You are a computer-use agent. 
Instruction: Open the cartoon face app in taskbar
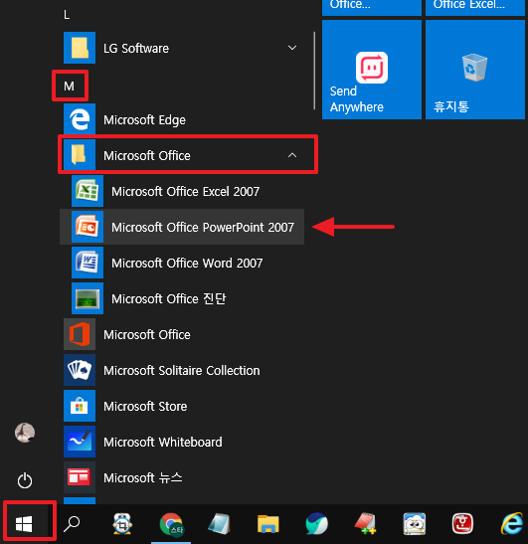point(415,523)
